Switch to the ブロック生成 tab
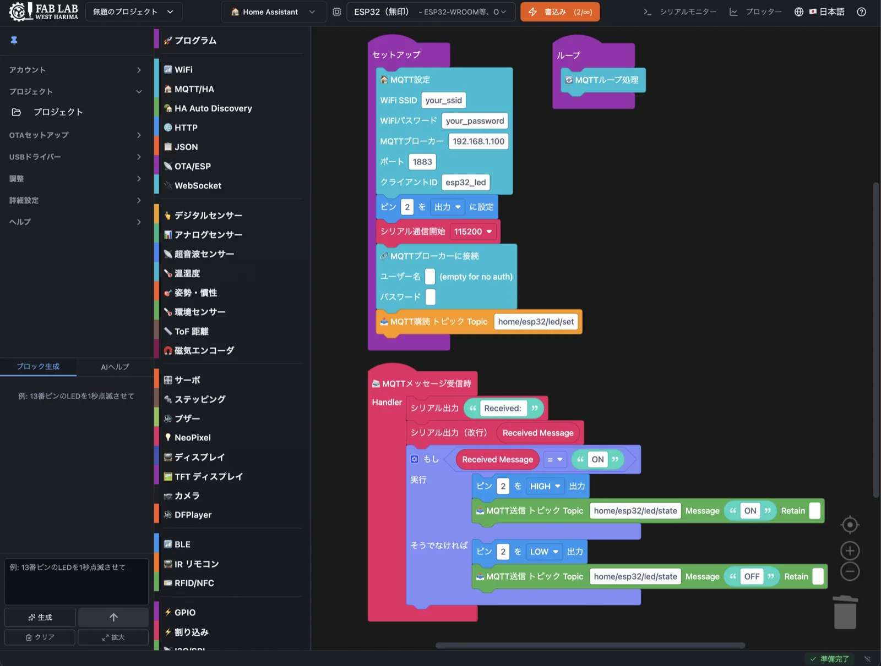 click(38, 367)
